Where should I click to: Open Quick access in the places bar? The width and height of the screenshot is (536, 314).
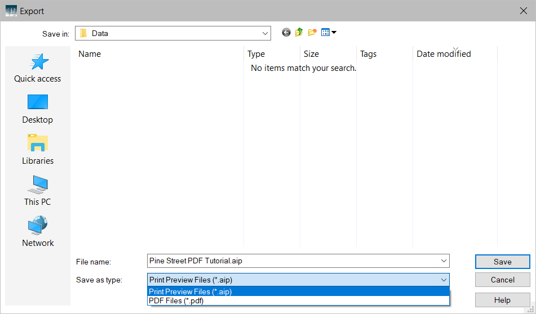38,68
